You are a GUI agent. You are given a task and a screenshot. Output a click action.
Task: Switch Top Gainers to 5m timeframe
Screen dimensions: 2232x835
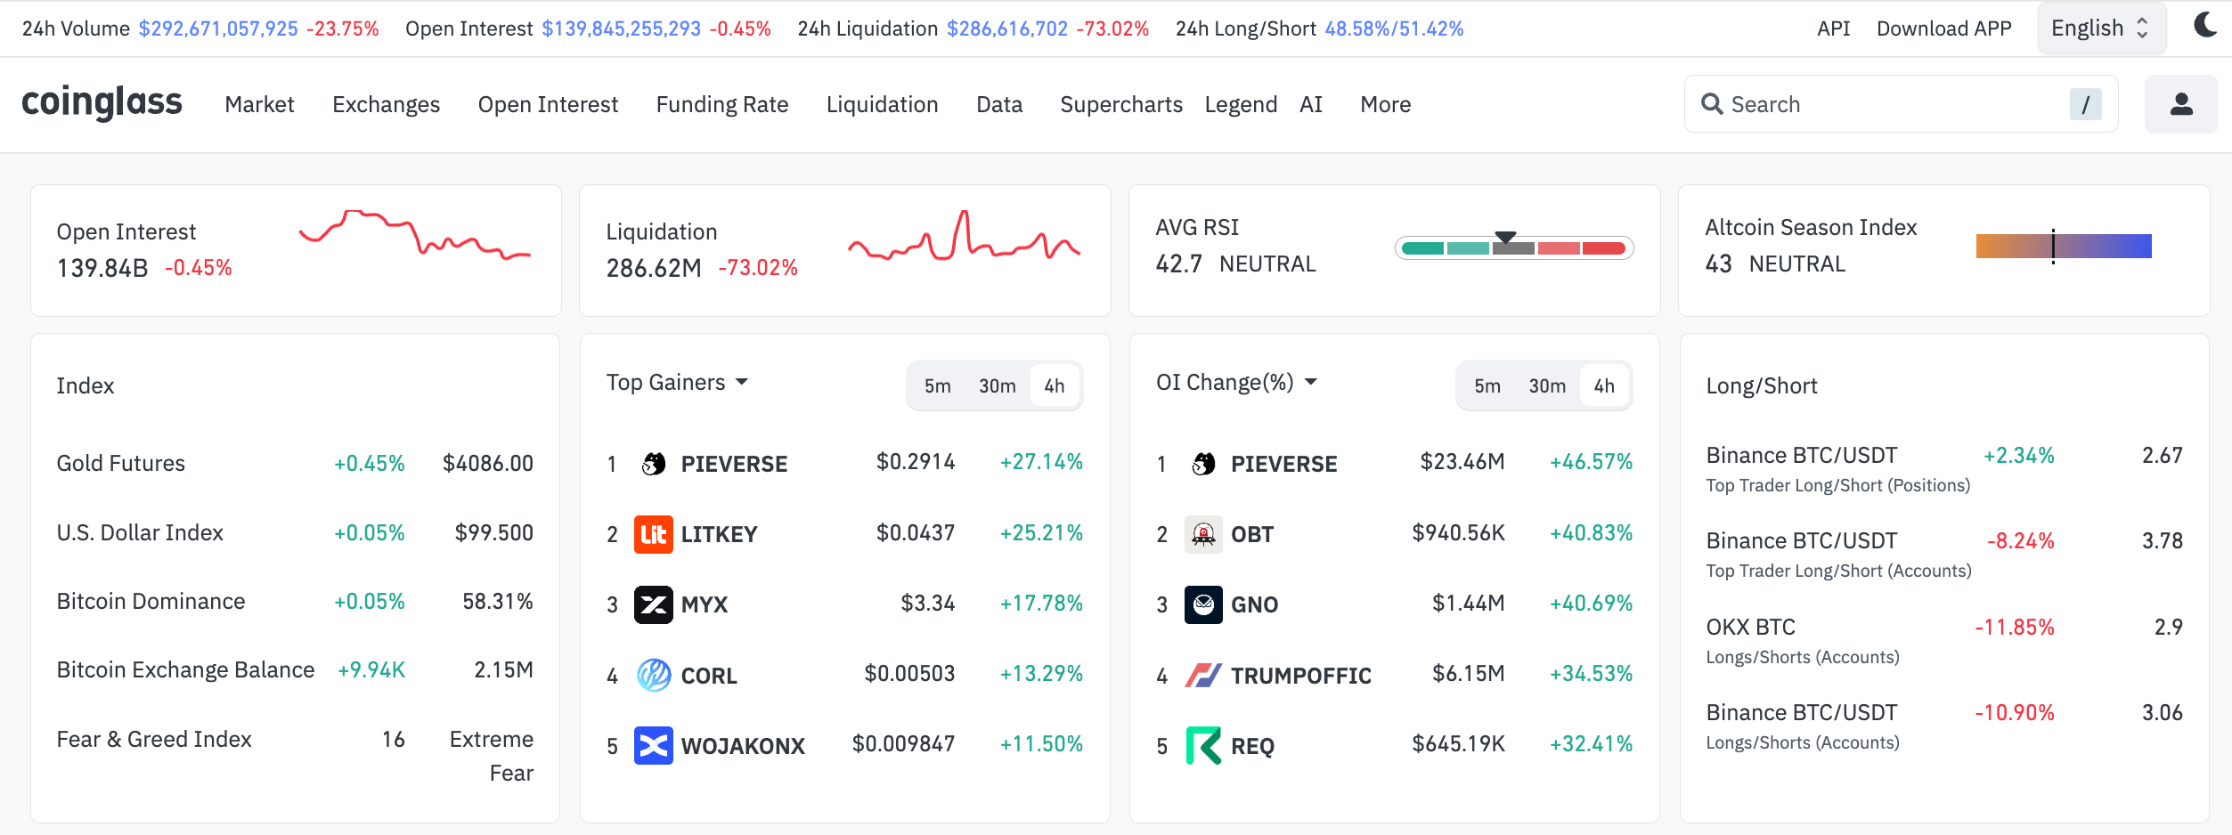(x=937, y=385)
